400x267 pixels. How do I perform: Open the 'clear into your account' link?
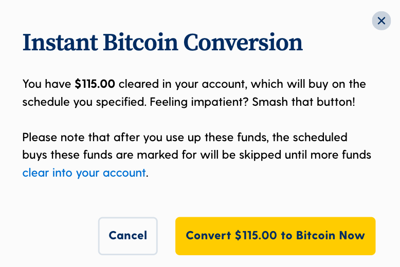(x=84, y=173)
